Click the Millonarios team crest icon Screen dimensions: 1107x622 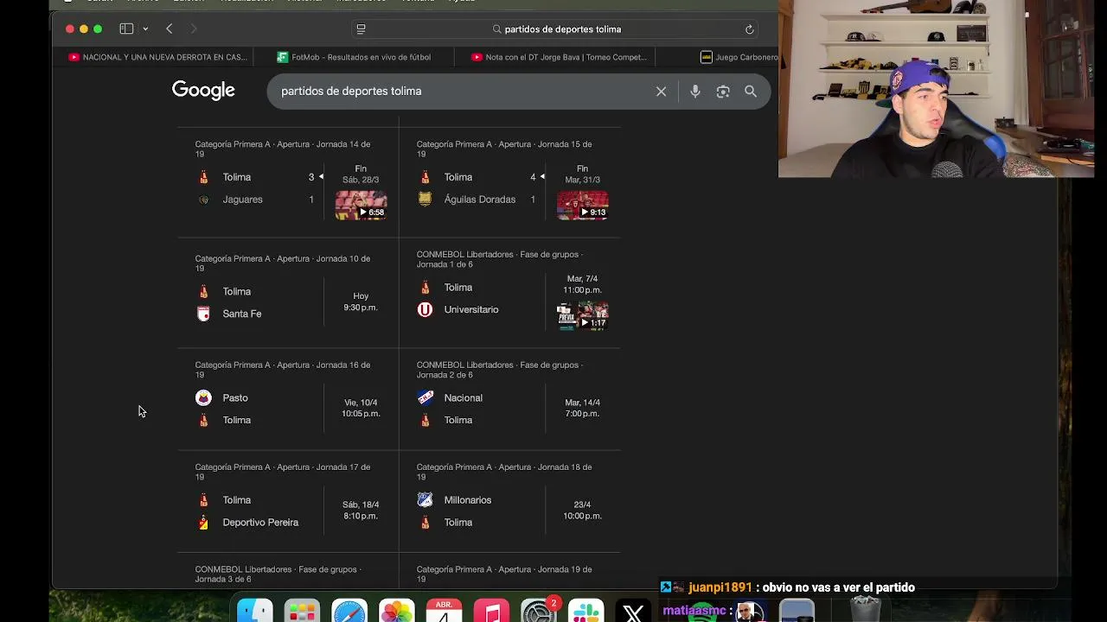tap(425, 500)
